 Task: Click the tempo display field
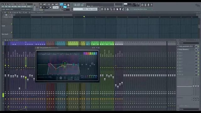(56, 8)
